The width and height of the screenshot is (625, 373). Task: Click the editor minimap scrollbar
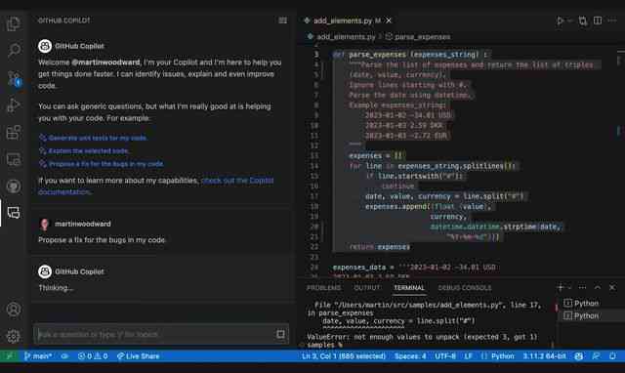pyautogui.click(x=619, y=159)
